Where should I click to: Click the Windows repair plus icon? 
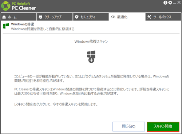coord(91,56)
